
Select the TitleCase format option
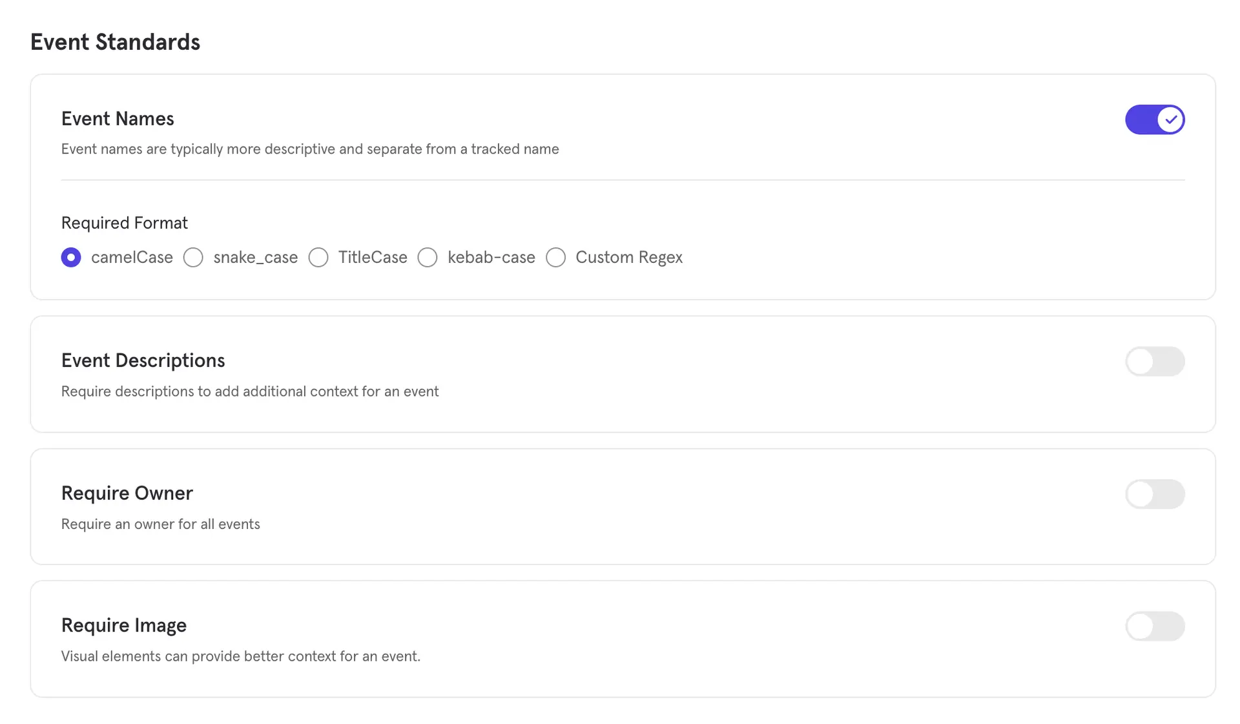point(318,257)
